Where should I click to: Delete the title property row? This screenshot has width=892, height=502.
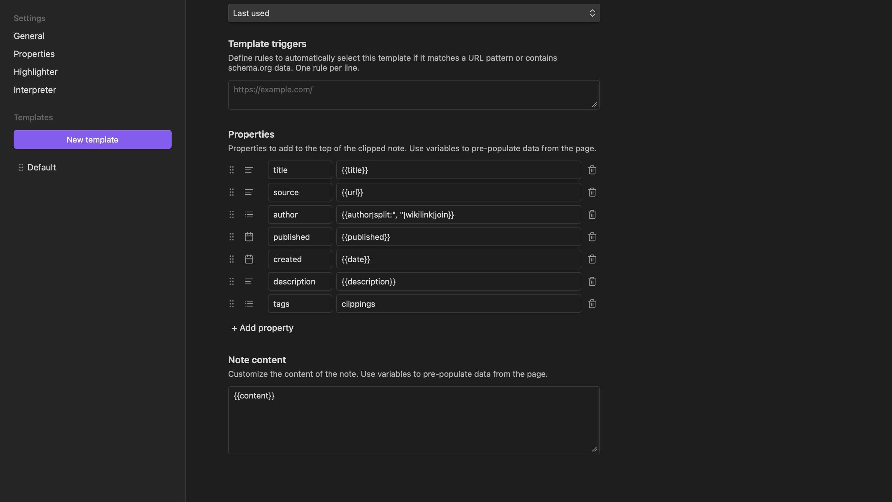click(x=592, y=170)
